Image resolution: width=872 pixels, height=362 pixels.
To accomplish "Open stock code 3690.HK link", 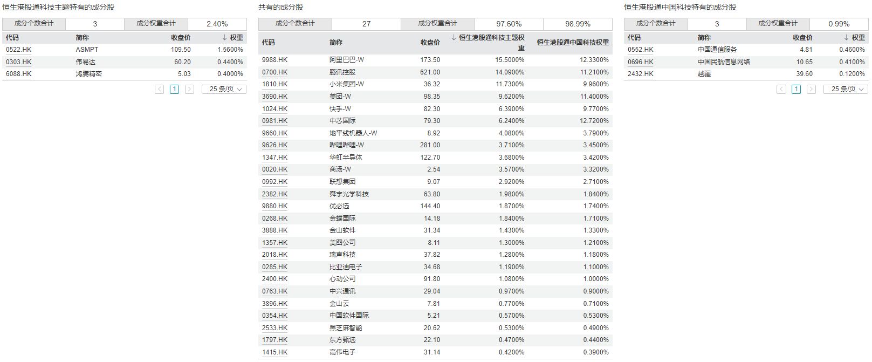I will pyautogui.click(x=275, y=97).
